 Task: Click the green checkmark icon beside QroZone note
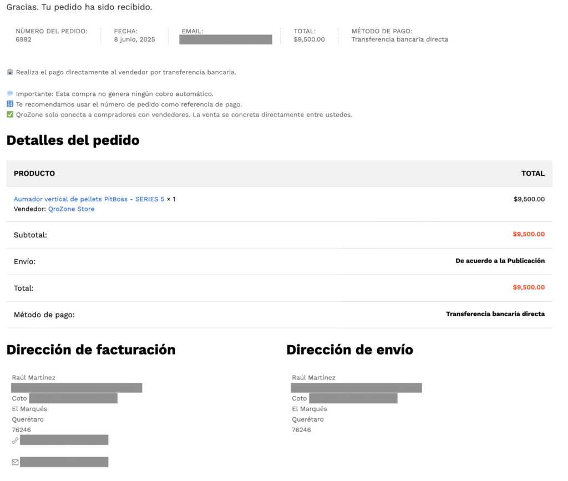click(10, 115)
